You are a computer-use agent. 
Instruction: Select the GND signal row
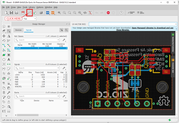40,79
